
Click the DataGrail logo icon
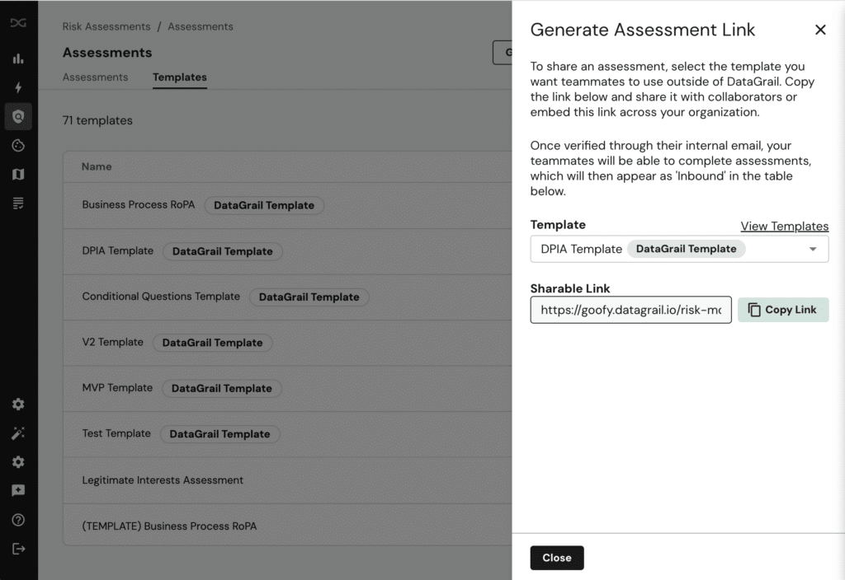point(18,23)
